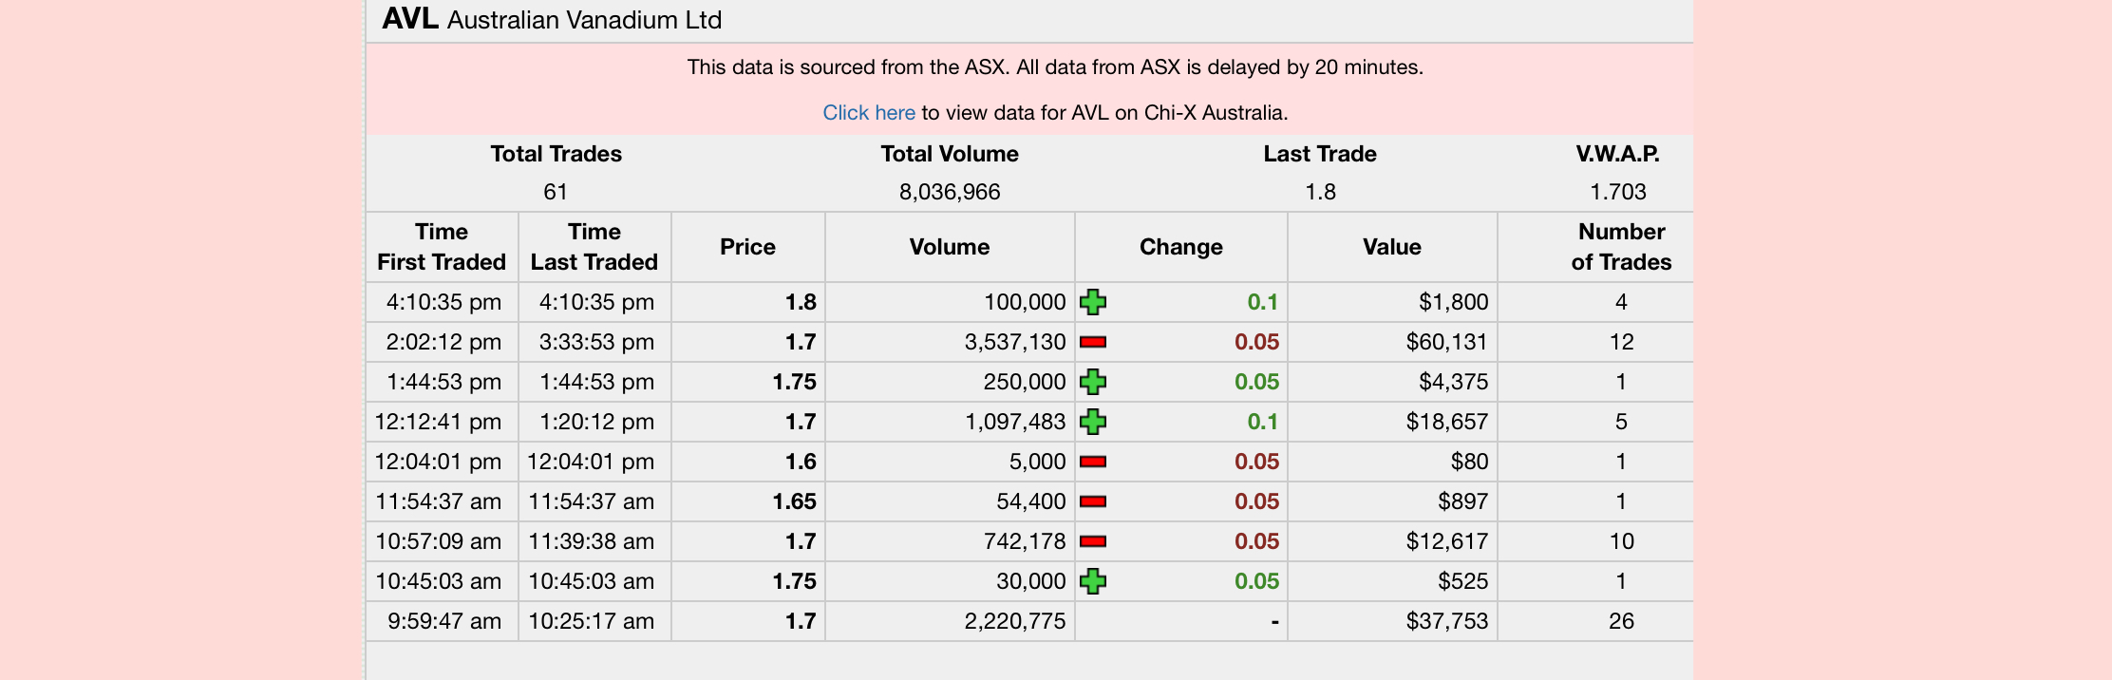Click the 'Total Trades' header
This screenshot has width=2112, height=680.
click(556, 154)
